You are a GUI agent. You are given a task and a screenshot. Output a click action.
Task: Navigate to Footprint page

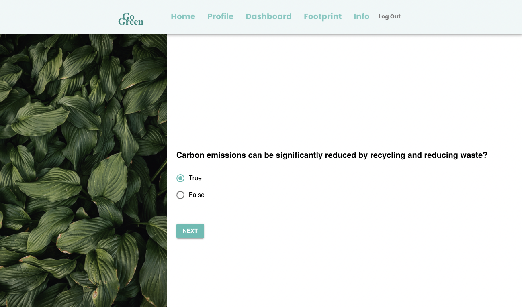(x=323, y=16)
